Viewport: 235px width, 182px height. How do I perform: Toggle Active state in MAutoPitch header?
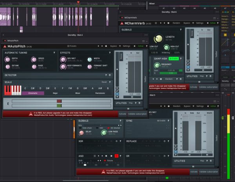pos(141,46)
